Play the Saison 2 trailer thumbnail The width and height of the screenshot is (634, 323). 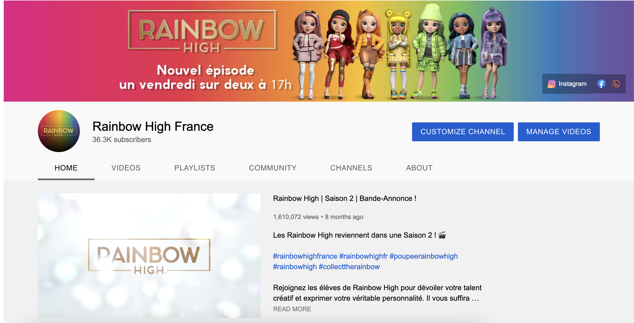[x=149, y=256]
